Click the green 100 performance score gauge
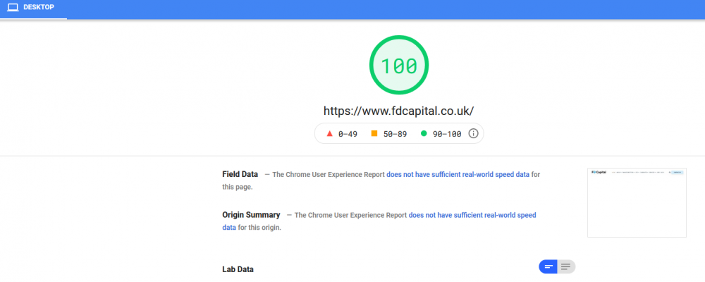The image size is (705, 282). tap(399, 66)
